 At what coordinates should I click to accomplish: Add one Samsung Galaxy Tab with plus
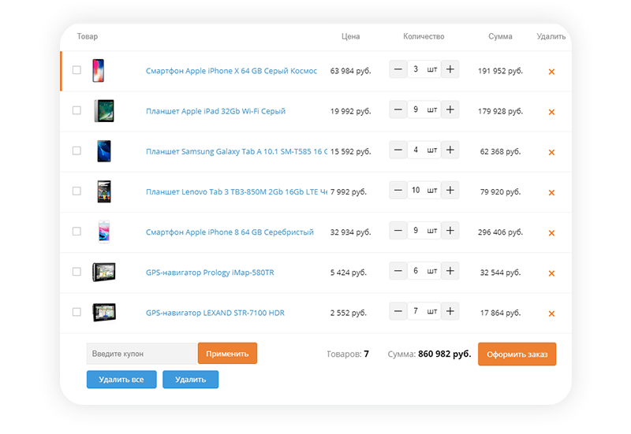[x=450, y=150]
